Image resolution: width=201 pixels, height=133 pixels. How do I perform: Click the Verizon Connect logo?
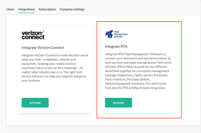click(33, 35)
